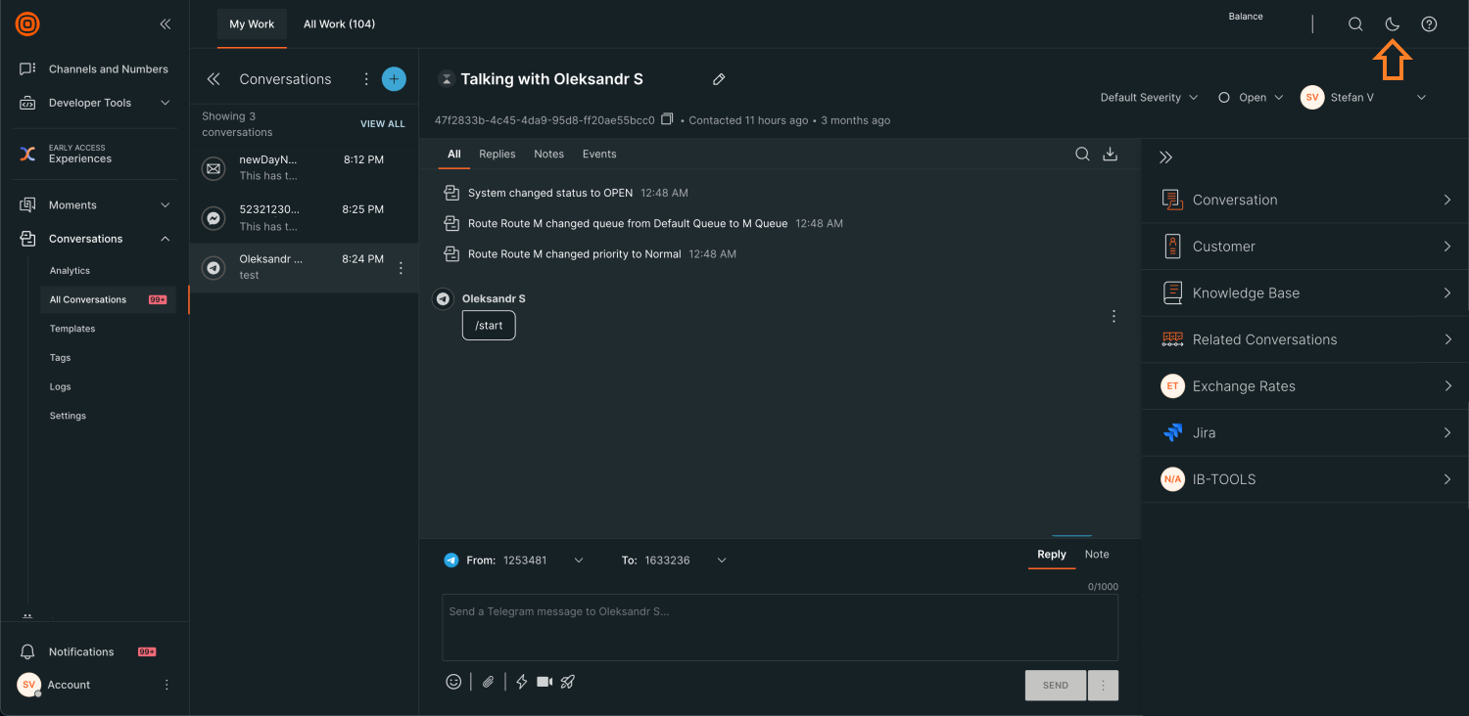Open the global search icon in top bar
Image resolution: width=1469 pixels, height=716 pixels.
1355,24
